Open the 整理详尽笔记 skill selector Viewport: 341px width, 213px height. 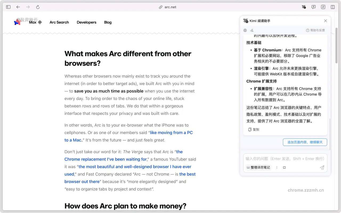(258, 167)
